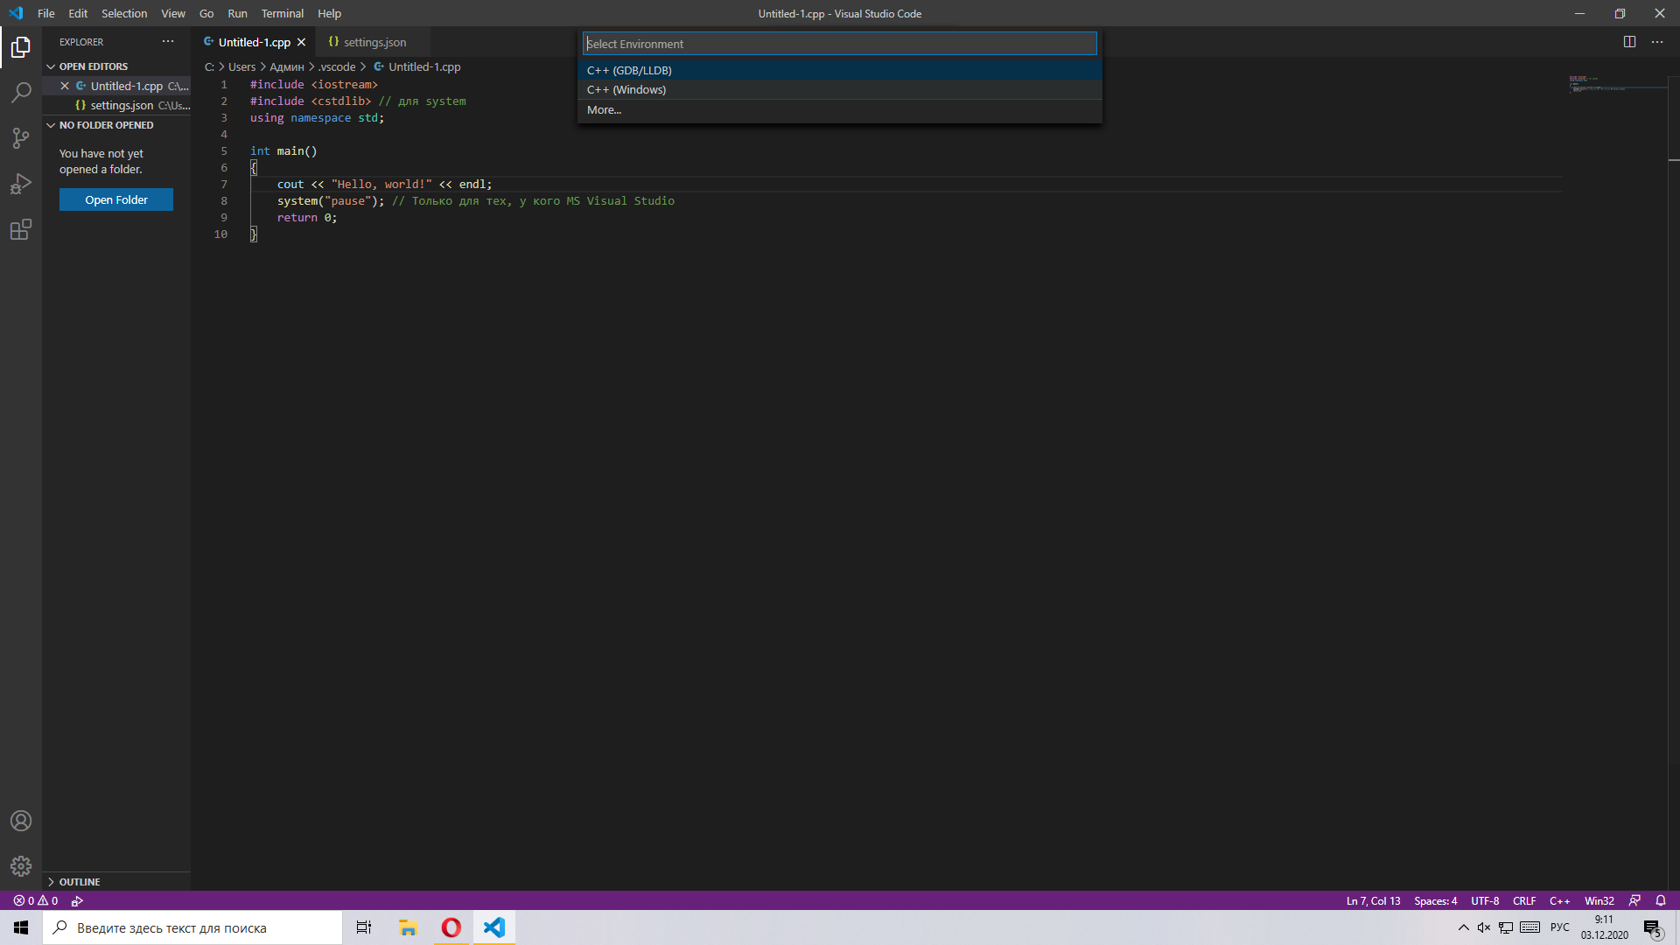The image size is (1680, 945).
Task: Open File Explorer from the taskbar
Action: coord(408,927)
